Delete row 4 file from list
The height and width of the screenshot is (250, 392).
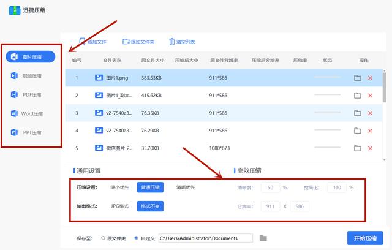pyautogui.click(x=370, y=131)
